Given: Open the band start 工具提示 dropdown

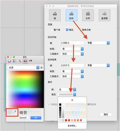Looking at the screenshot, I should [72, 54].
